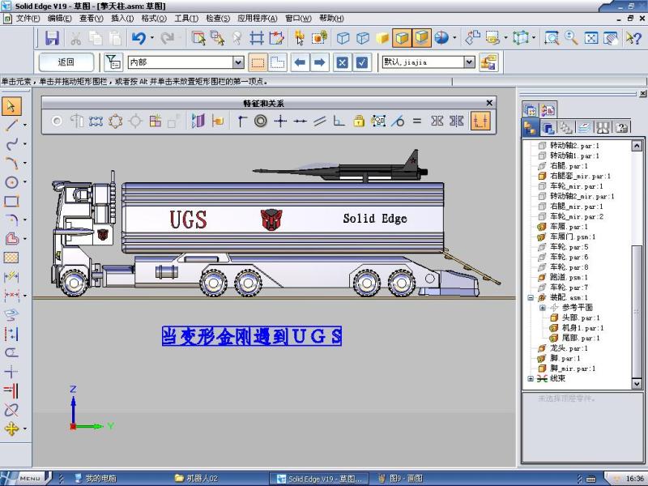Click the Parallel relationship icon
Image resolution: width=648 pixels, height=486 pixels.
pyautogui.click(x=320, y=121)
